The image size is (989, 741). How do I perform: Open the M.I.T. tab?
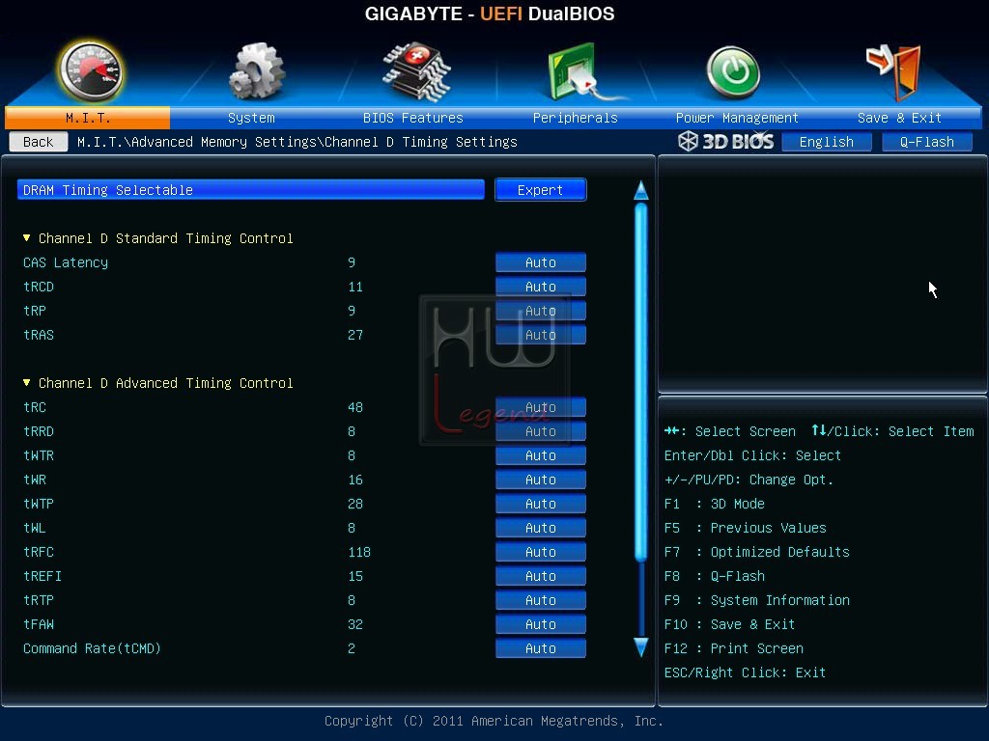(88, 118)
